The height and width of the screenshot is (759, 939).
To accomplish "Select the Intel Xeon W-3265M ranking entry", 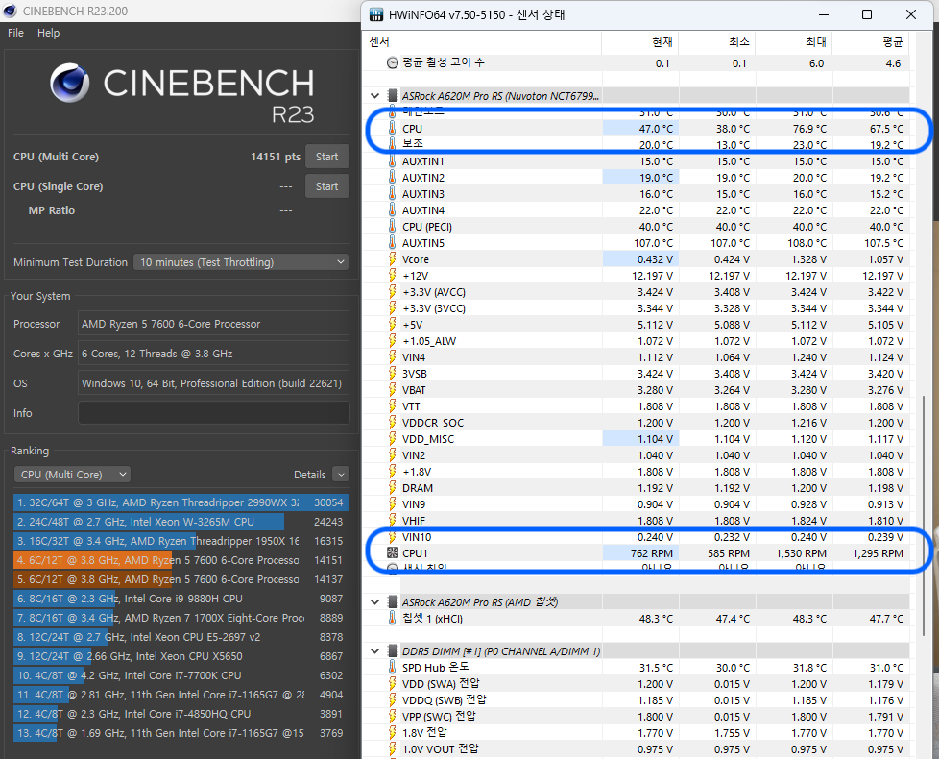I will tap(181, 522).
